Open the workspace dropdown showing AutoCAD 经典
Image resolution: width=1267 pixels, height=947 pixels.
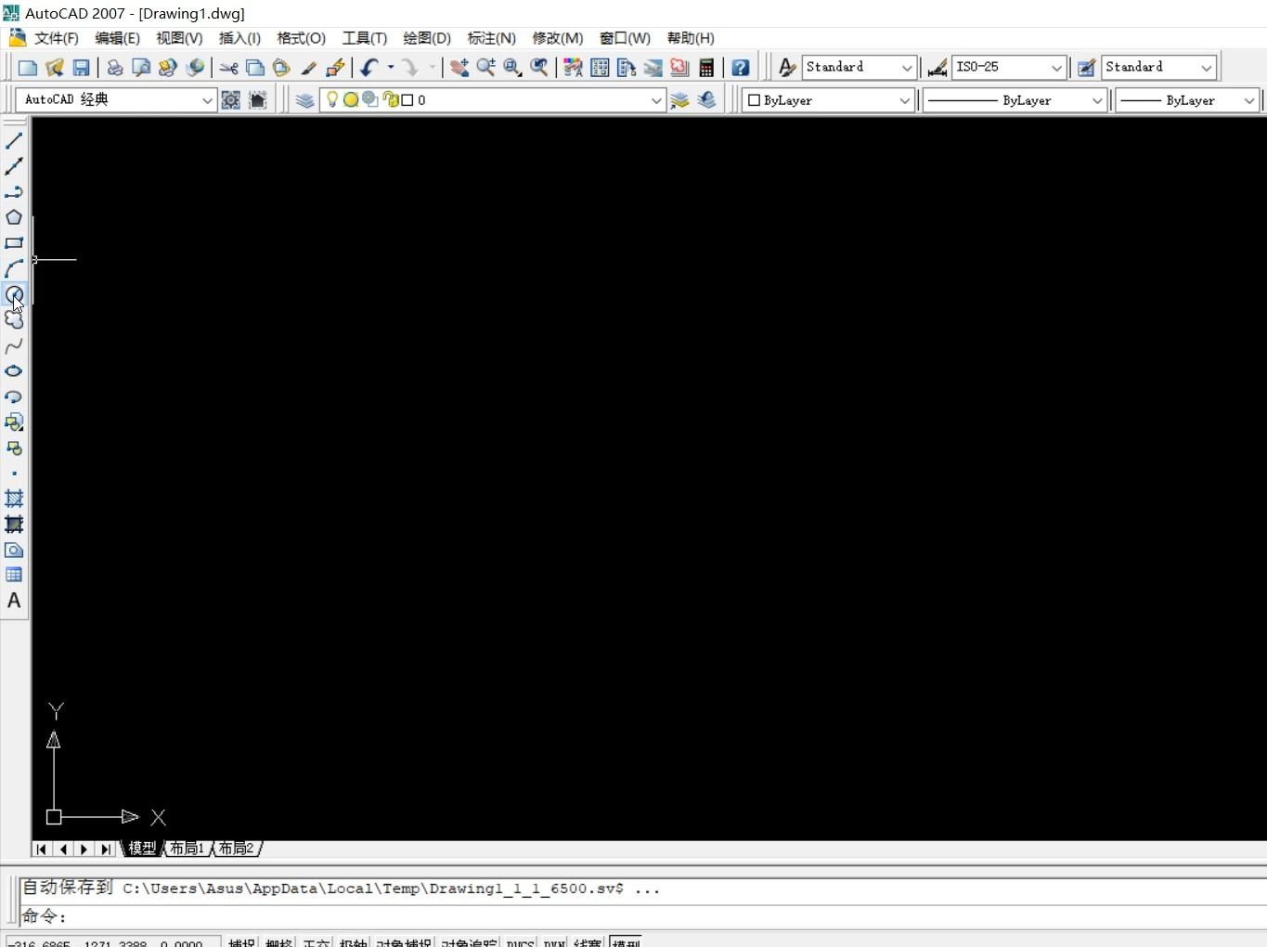point(206,99)
